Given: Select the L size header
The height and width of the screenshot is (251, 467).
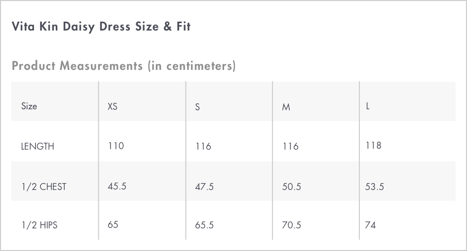Looking at the screenshot, I should tap(368, 106).
